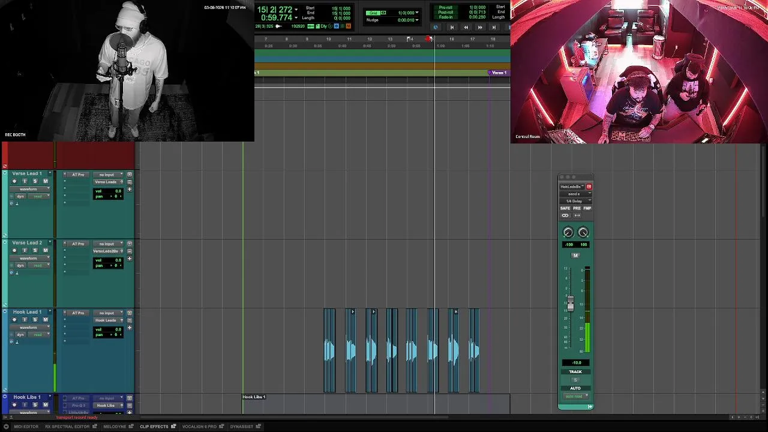Record-enable the Hook Libs 1 track
The height and width of the screenshot is (432, 768).
(14, 405)
